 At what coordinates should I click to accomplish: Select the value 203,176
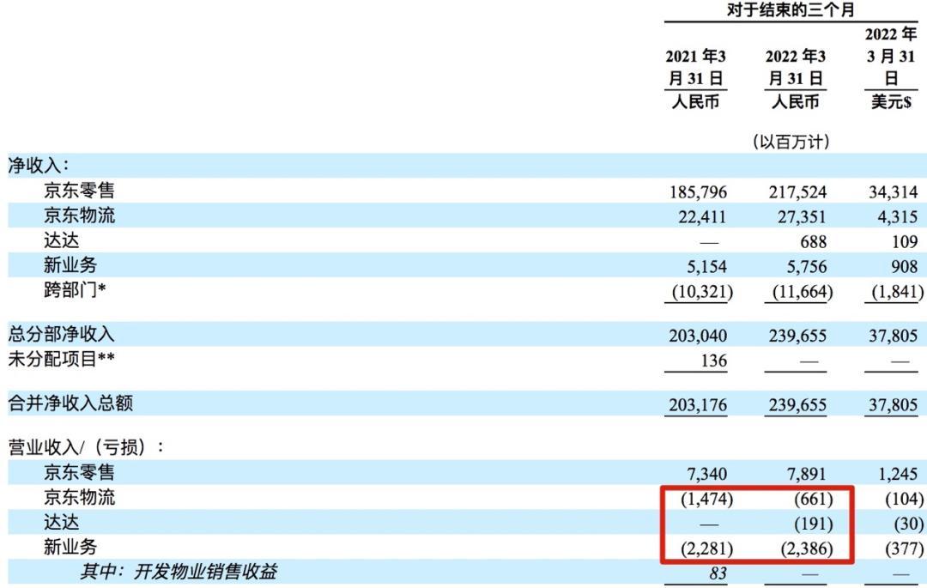tap(698, 405)
